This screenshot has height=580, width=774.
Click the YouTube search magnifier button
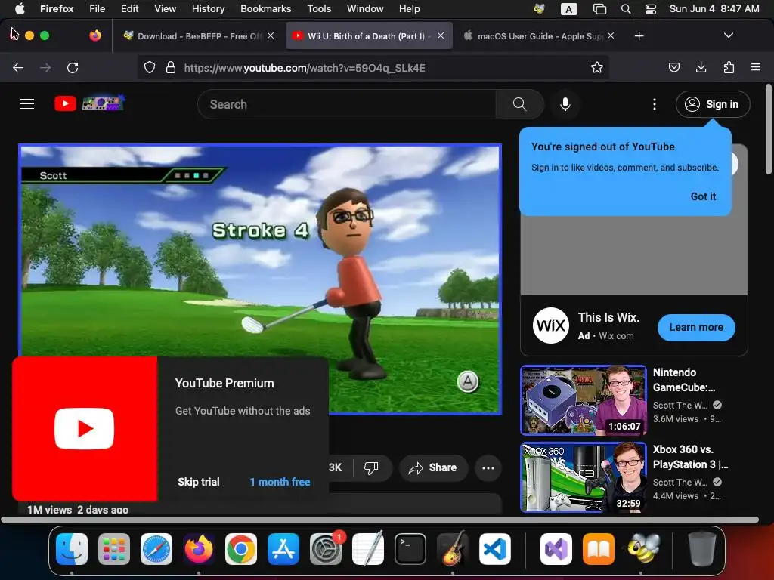(x=519, y=104)
